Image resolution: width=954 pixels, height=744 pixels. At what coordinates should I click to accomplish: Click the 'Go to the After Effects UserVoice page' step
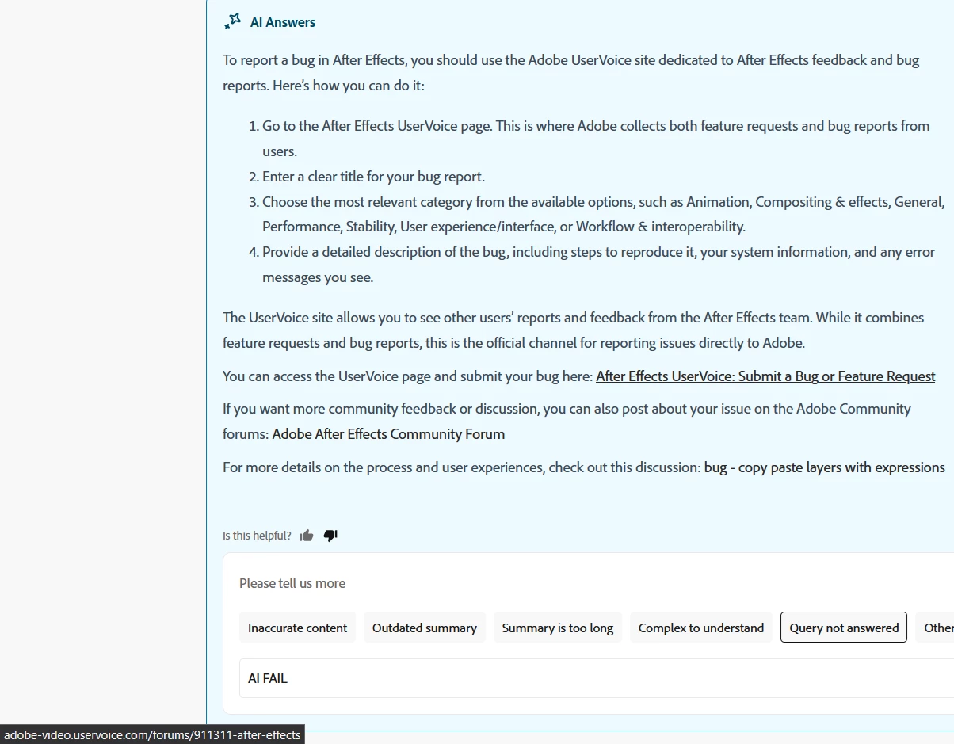(596, 139)
